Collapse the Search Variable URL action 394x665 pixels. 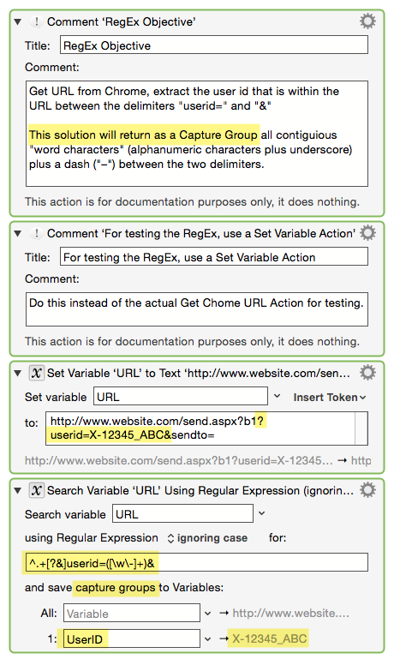coord(18,491)
